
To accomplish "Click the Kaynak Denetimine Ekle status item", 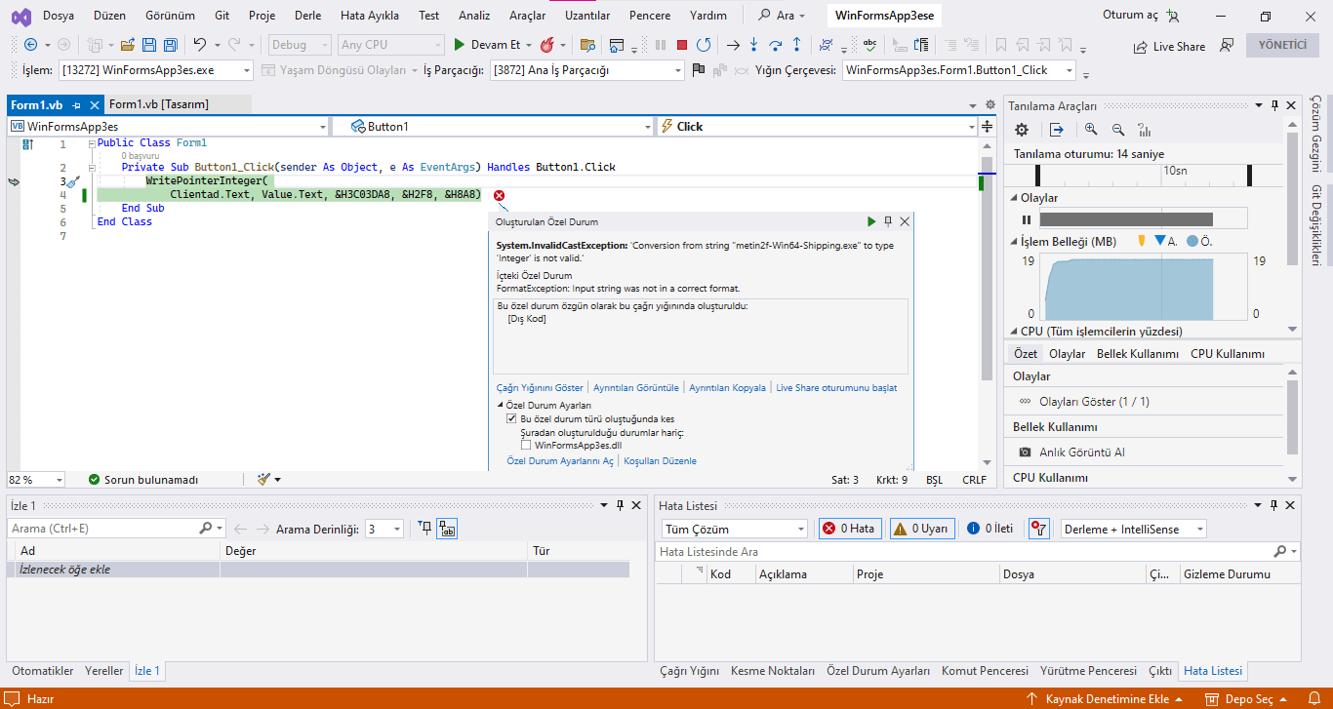I will [1106, 699].
